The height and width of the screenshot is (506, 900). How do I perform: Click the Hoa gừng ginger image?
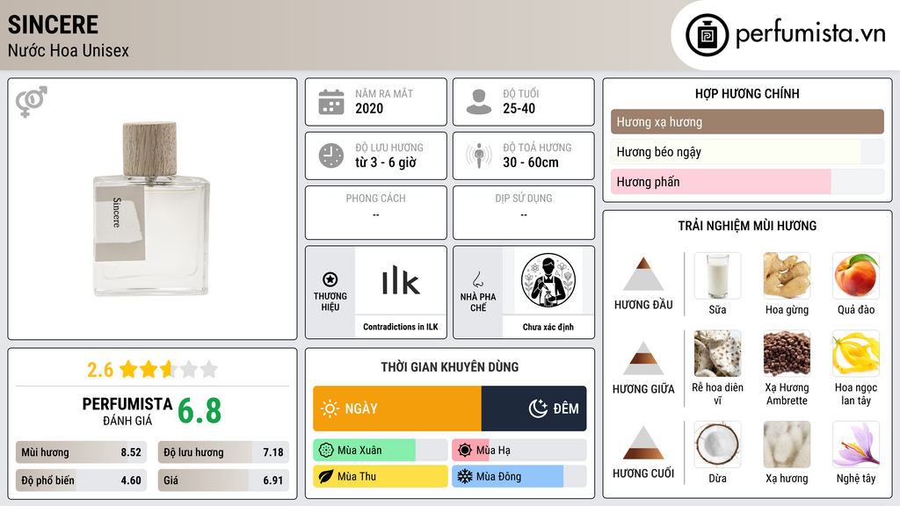coord(787,276)
